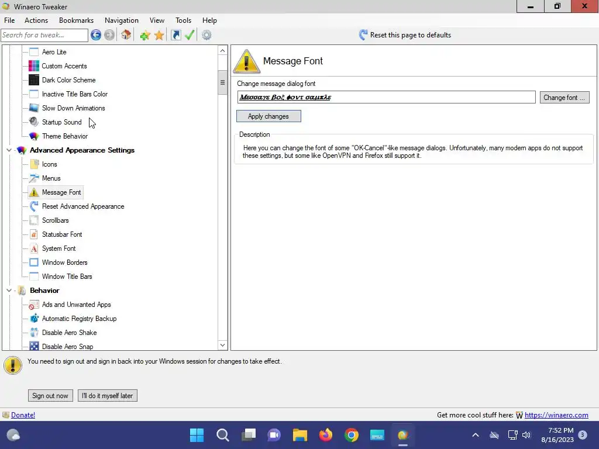This screenshot has width=599, height=449.
Task: Select the Scrollbars tree item
Action: pyautogui.click(x=56, y=220)
